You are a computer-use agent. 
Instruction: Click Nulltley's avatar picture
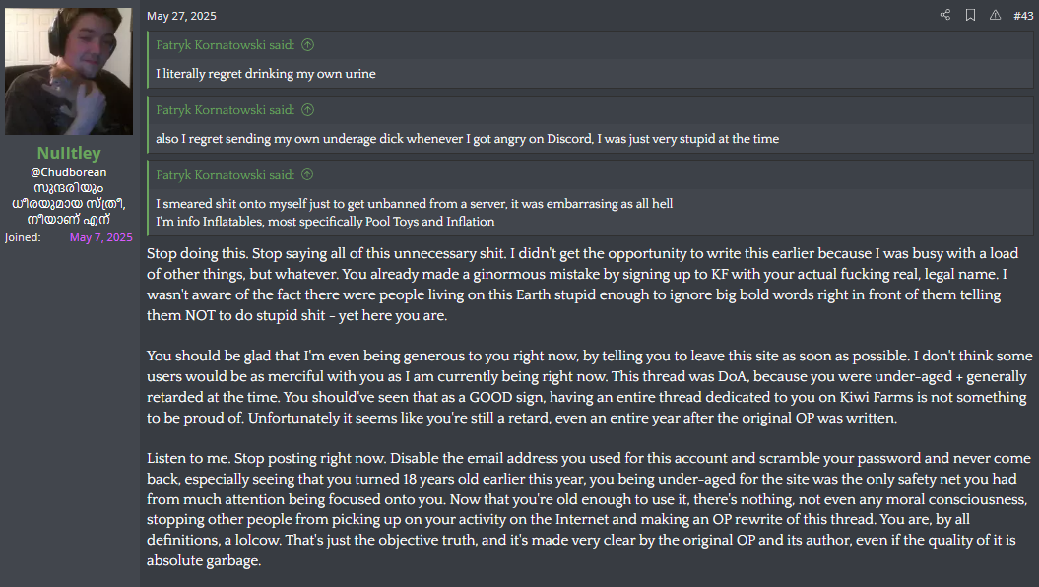point(69,72)
